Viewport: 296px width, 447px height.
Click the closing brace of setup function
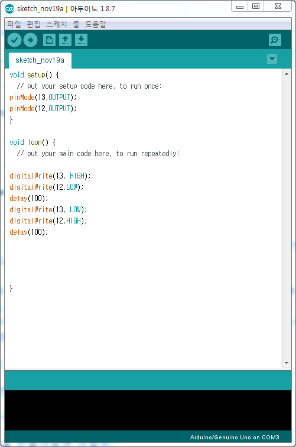coord(11,119)
